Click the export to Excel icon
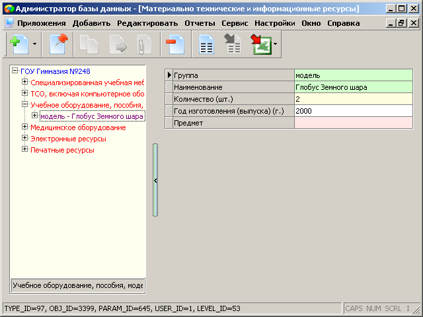The height and width of the screenshot is (317, 423). tap(260, 46)
